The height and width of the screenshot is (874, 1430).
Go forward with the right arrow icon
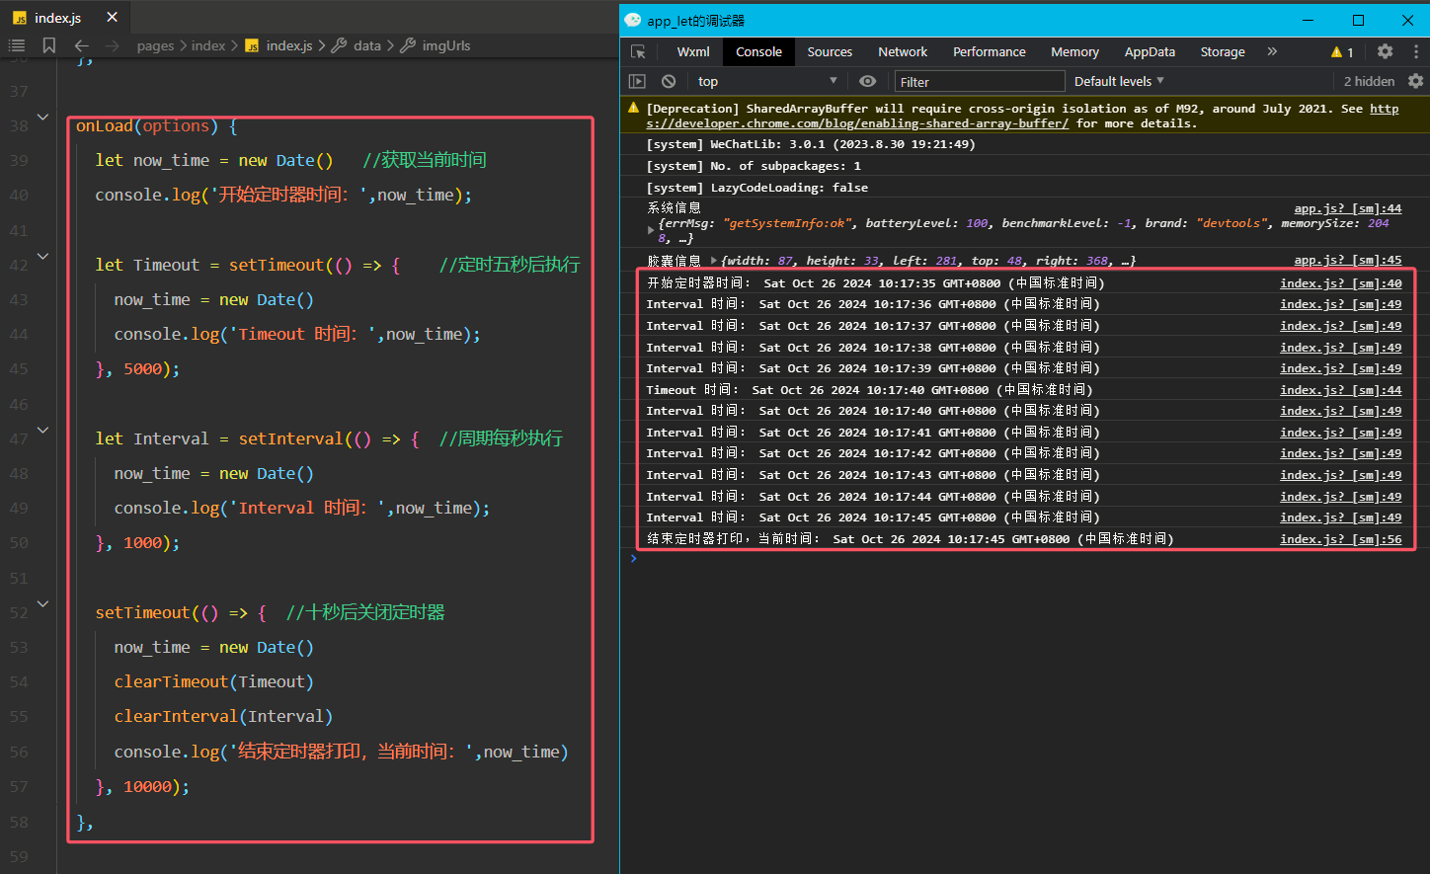pos(112,45)
